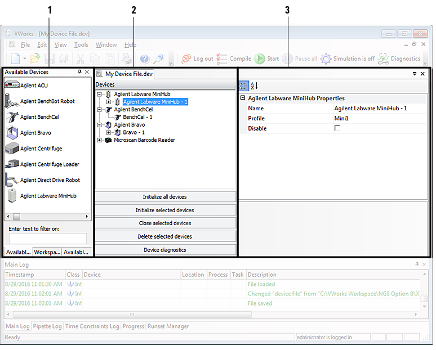
Task: Click the New file toolbar icon
Action: [15, 59]
